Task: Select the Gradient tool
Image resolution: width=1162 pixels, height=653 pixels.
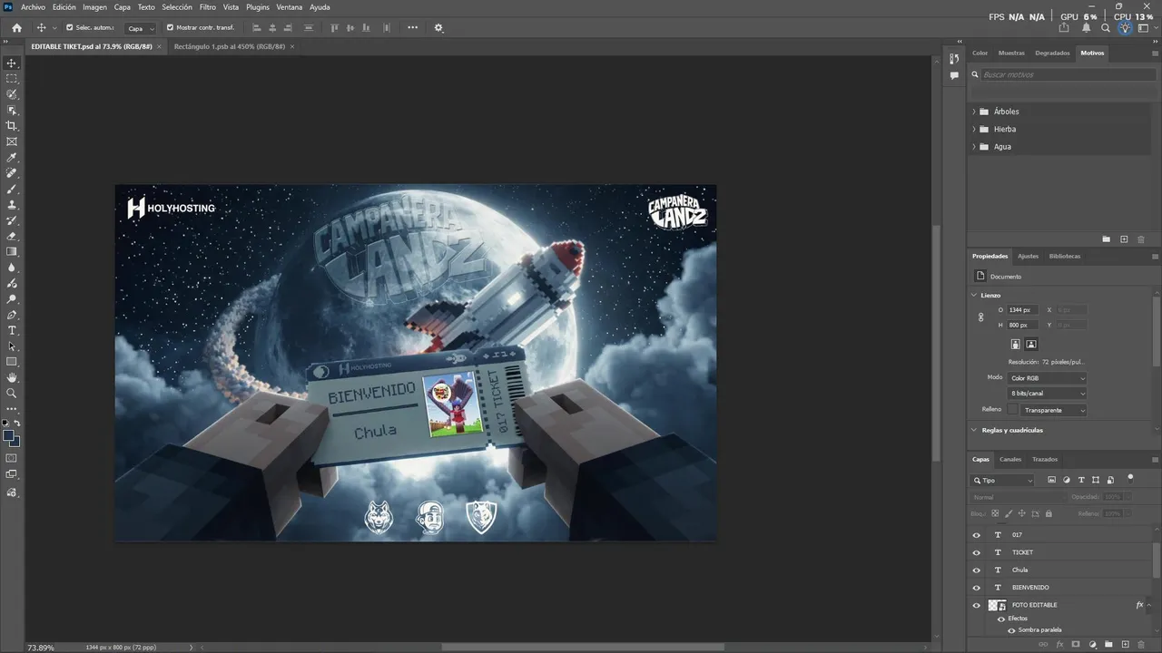Action: 12,252
